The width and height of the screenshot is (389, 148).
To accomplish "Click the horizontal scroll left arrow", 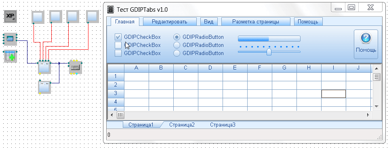I will [112, 115].
